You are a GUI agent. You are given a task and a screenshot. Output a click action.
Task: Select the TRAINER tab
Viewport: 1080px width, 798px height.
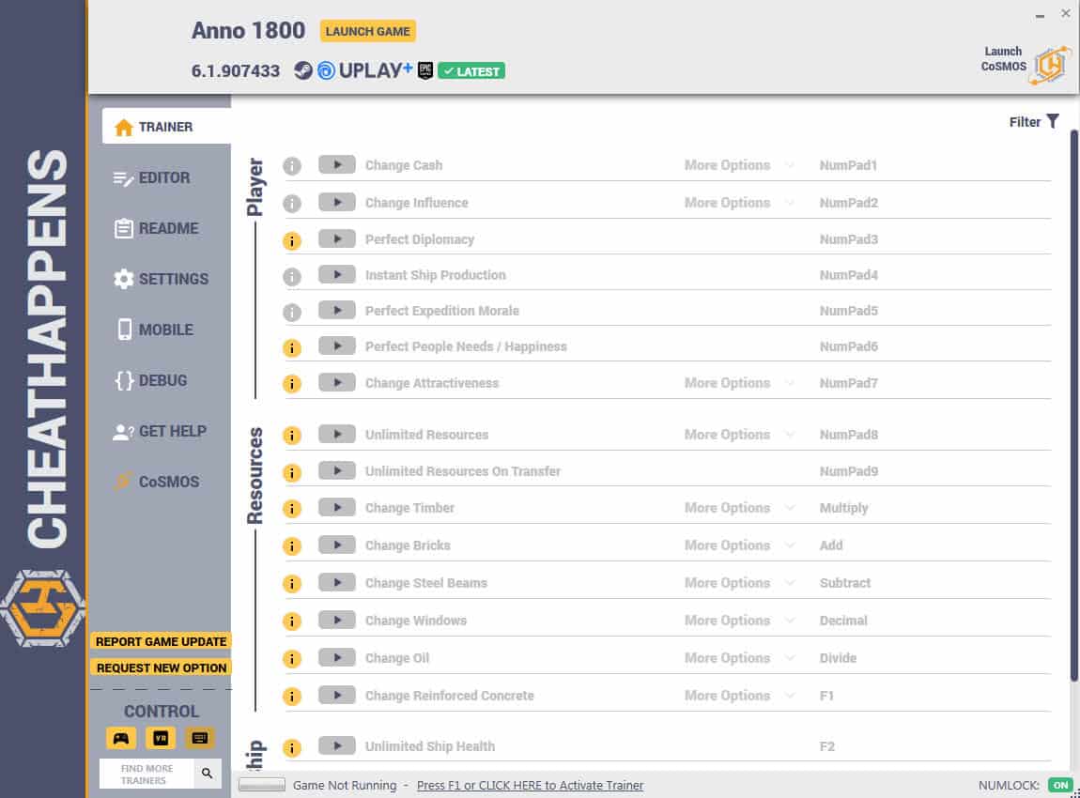[x=166, y=127]
